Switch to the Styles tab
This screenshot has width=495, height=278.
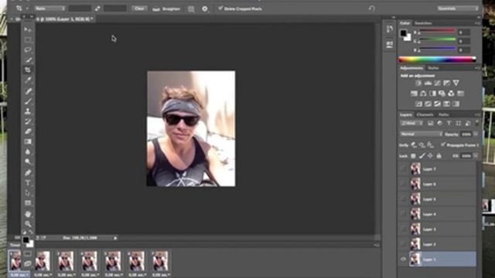pos(433,68)
